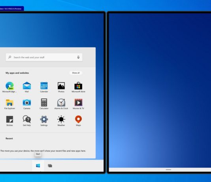Image resolution: width=211 pixels, height=182 pixels.
Task: Open the Calendar app
Action: [44, 87]
